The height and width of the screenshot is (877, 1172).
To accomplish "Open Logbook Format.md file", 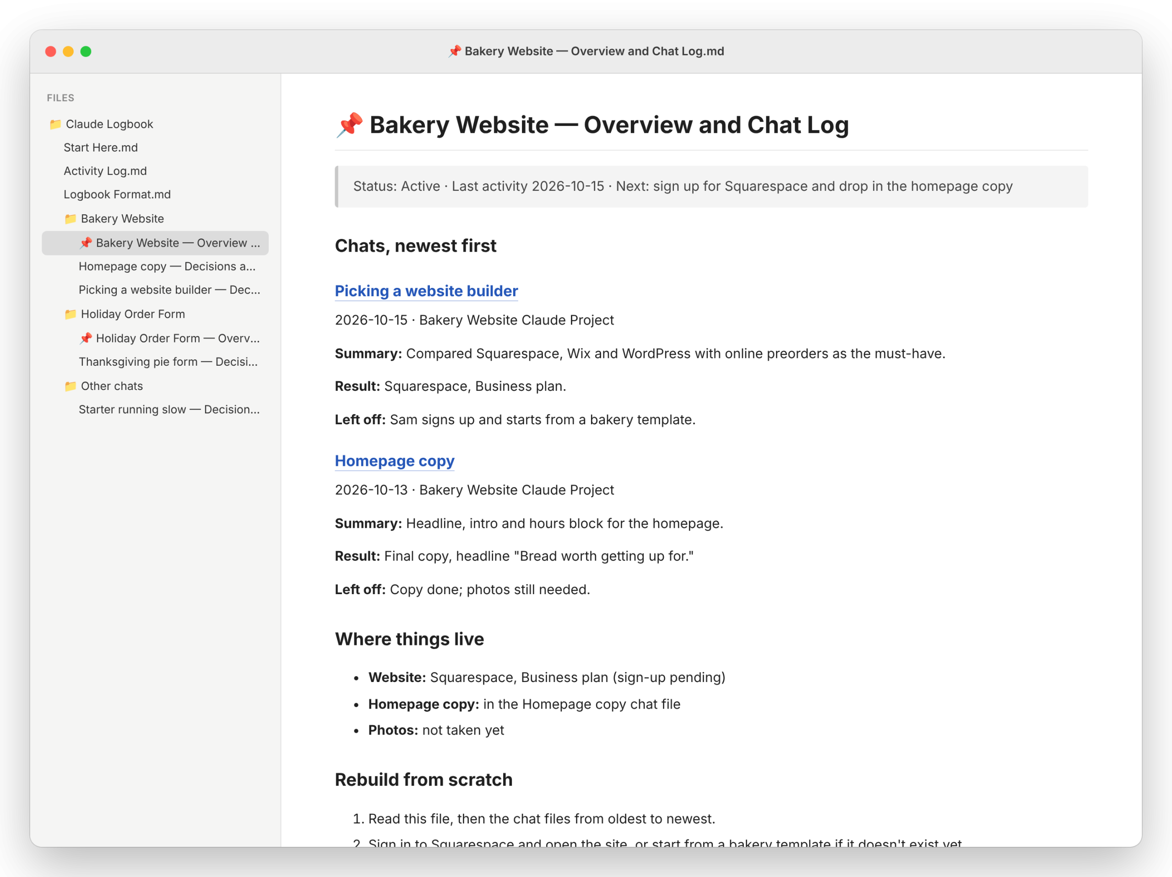I will (117, 195).
